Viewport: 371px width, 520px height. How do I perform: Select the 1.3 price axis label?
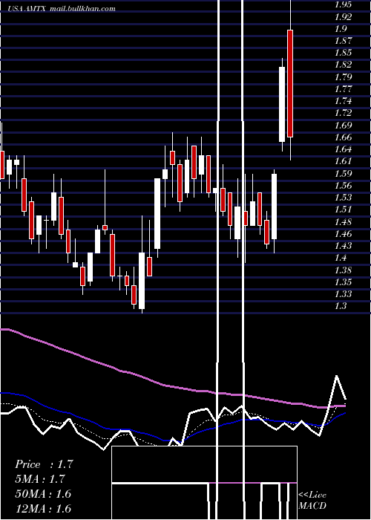[341, 306]
